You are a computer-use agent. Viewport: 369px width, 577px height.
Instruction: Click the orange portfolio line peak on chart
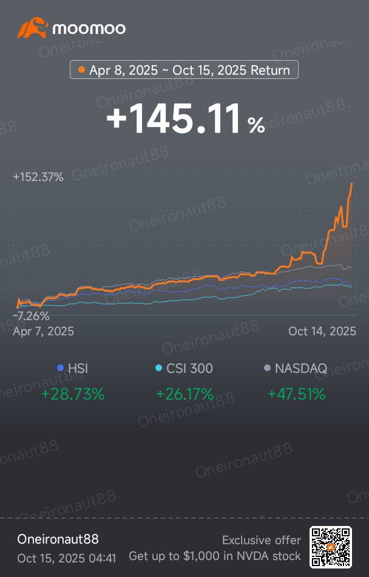[x=352, y=183]
